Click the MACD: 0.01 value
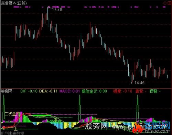Viewport: 172px width, 135px height. click(x=69, y=91)
